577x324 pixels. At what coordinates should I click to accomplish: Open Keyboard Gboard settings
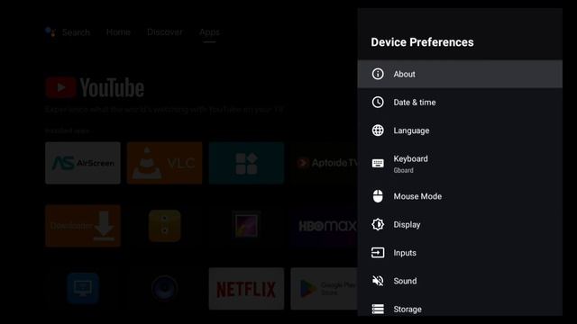(460, 164)
